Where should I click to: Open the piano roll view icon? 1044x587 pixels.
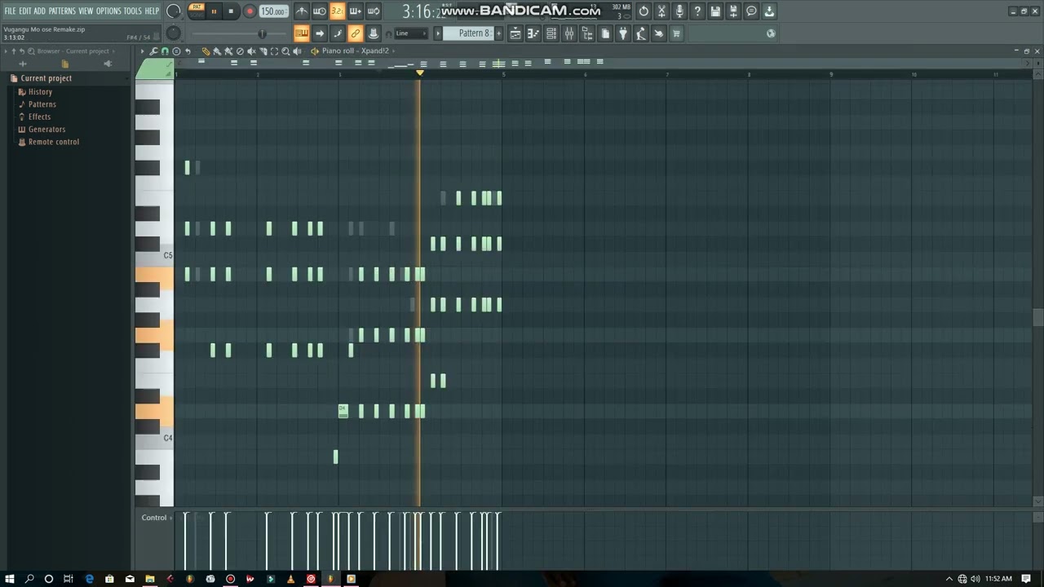(x=533, y=33)
